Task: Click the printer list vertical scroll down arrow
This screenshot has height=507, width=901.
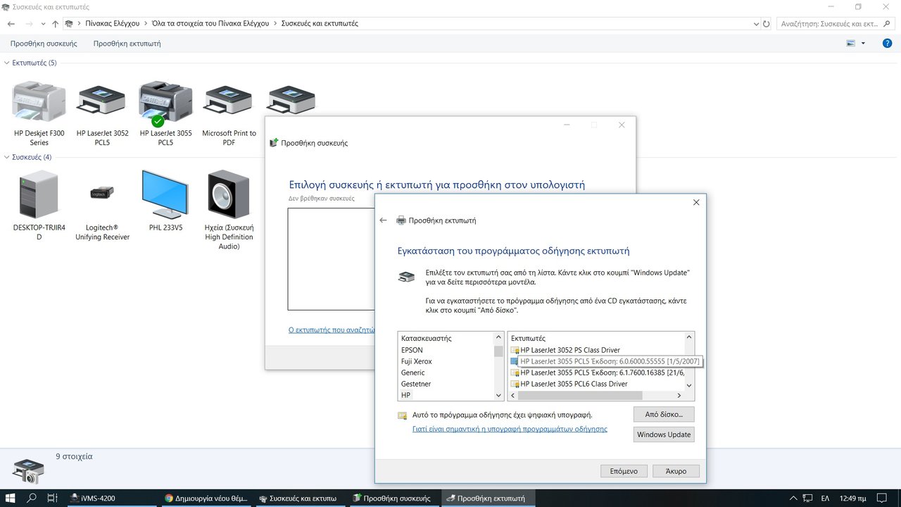Action: pyautogui.click(x=689, y=384)
